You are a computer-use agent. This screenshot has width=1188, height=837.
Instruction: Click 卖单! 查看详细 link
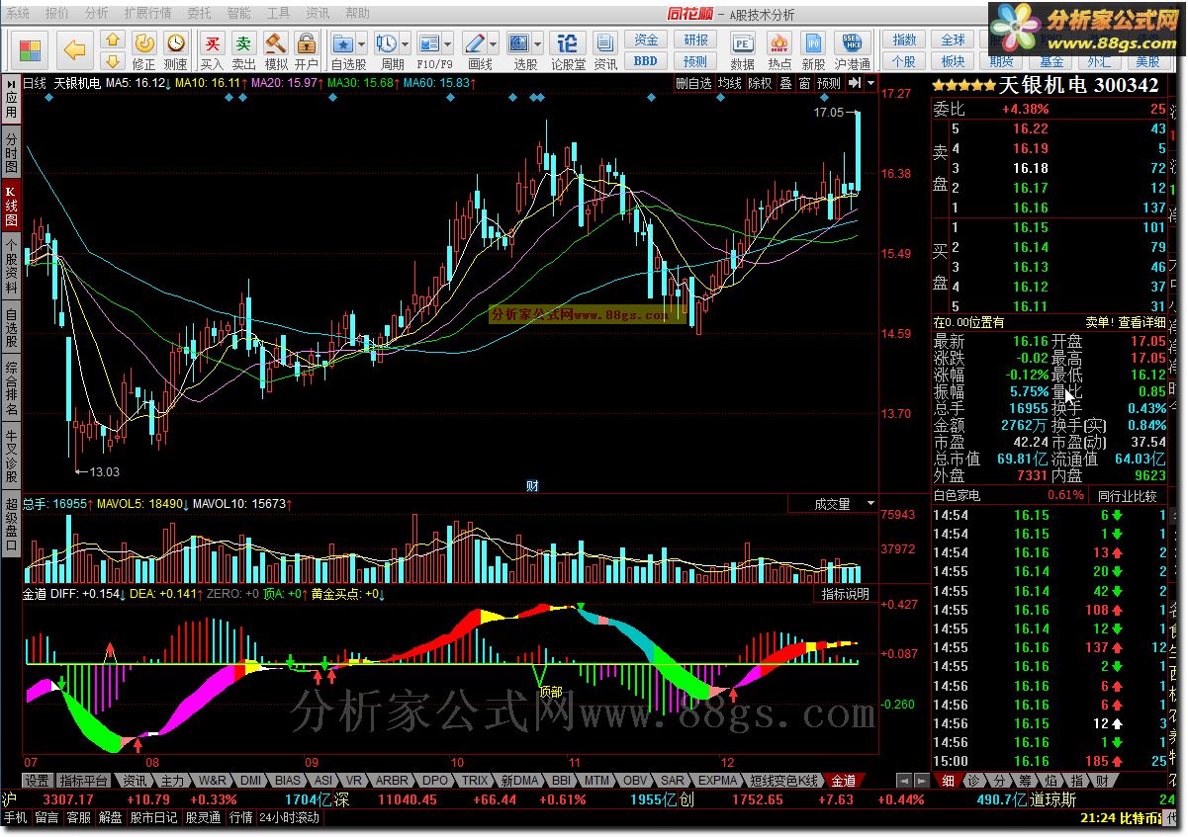[x=1126, y=322]
